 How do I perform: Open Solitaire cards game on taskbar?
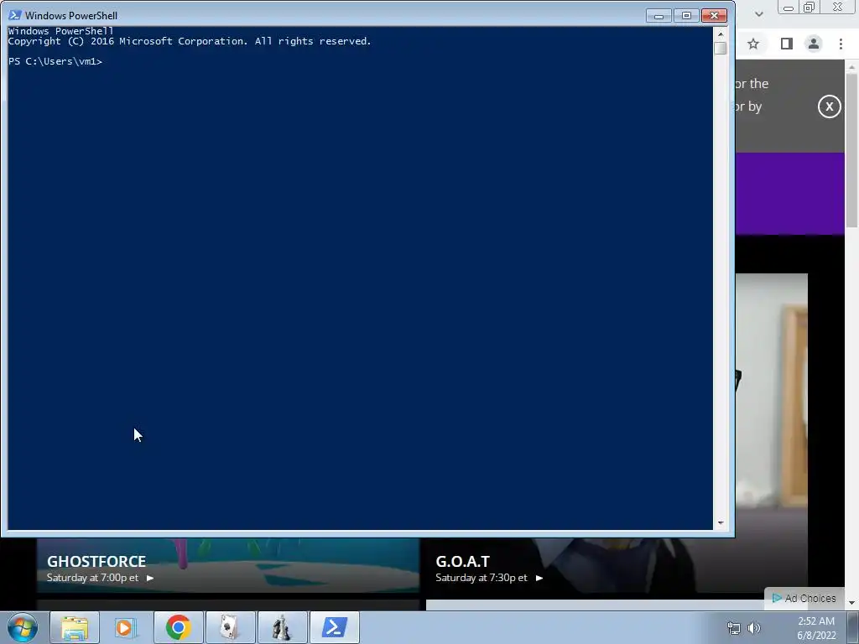click(230, 627)
